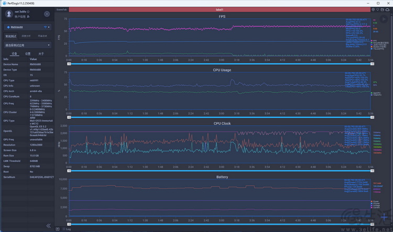Select the Device Name row
The width and height of the screenshot is (393, 232).
pos(28,64)
